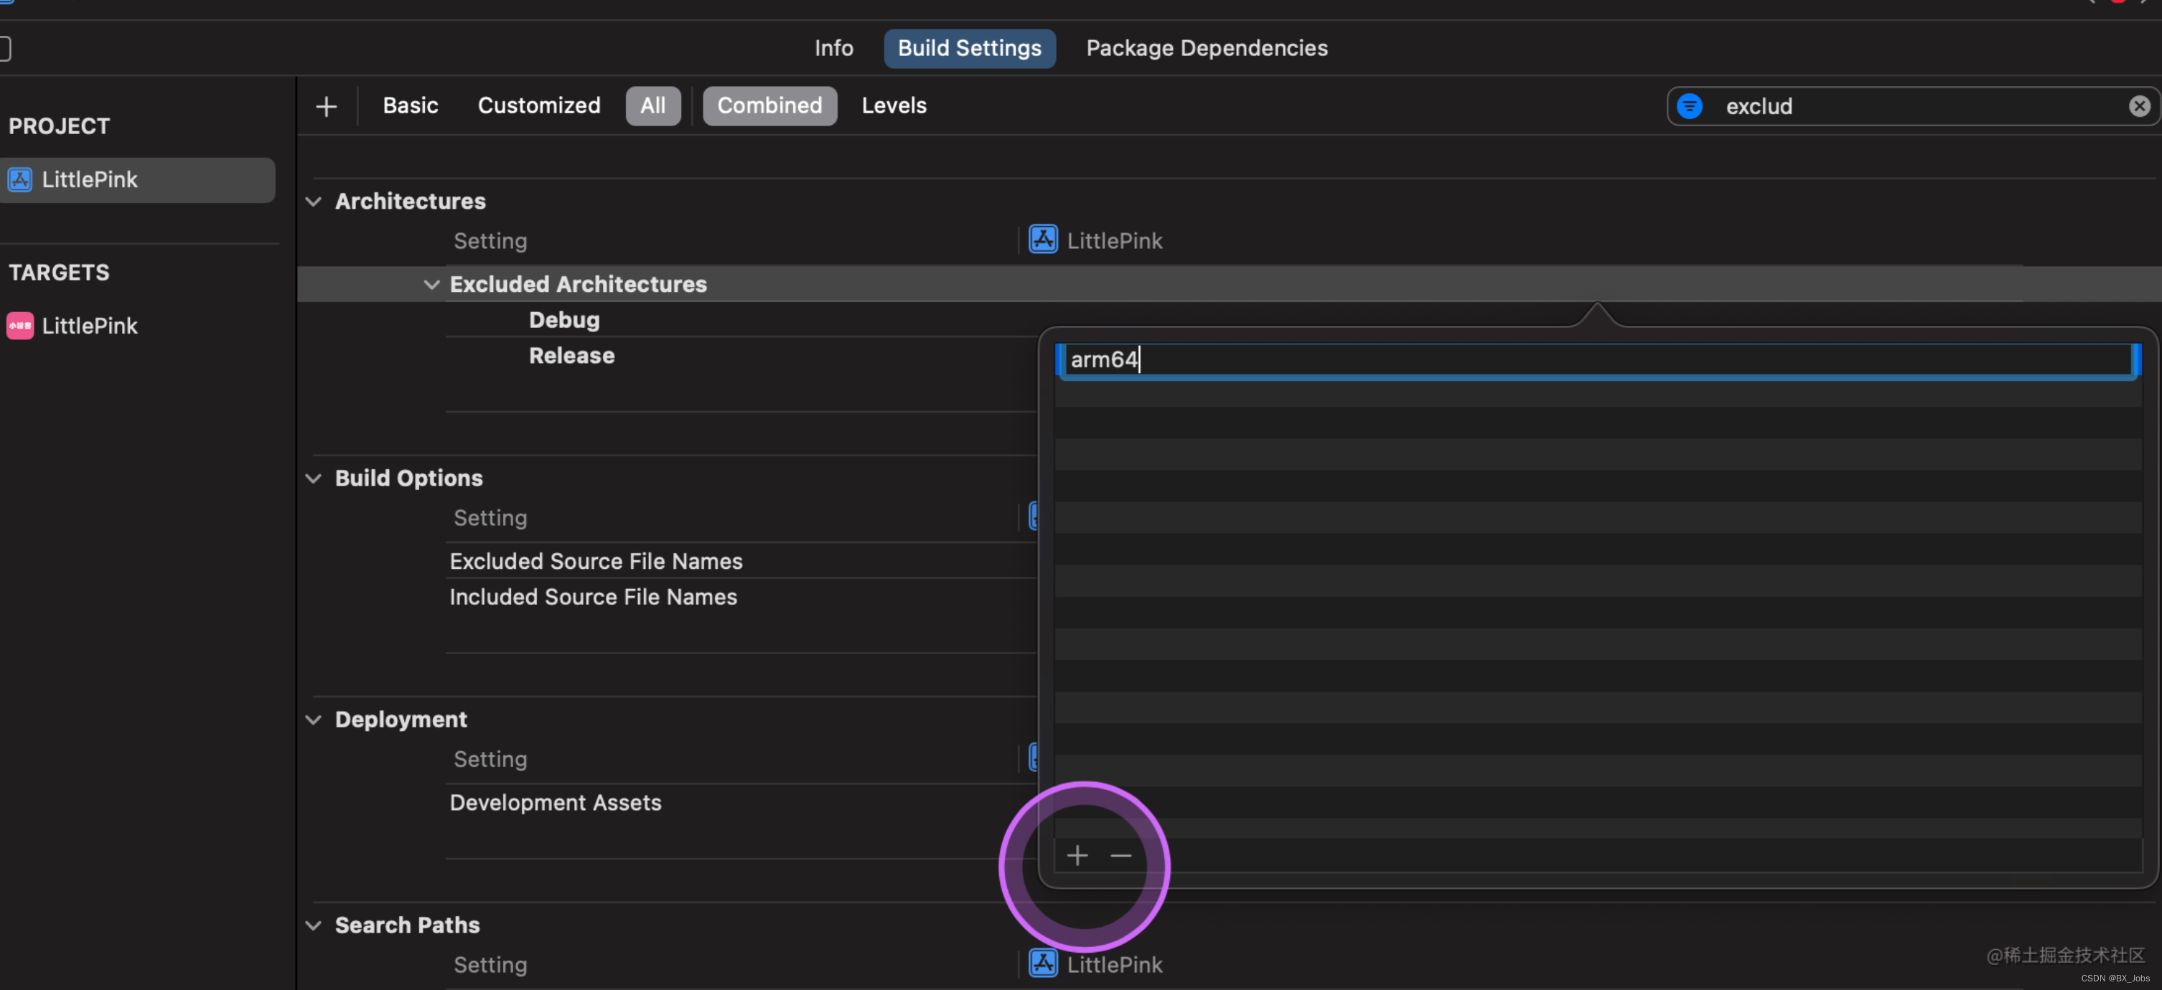Viewport: 2162px width, 990px height.
Task: Select the Excluded Source File Names row
Action: [596, 561]
